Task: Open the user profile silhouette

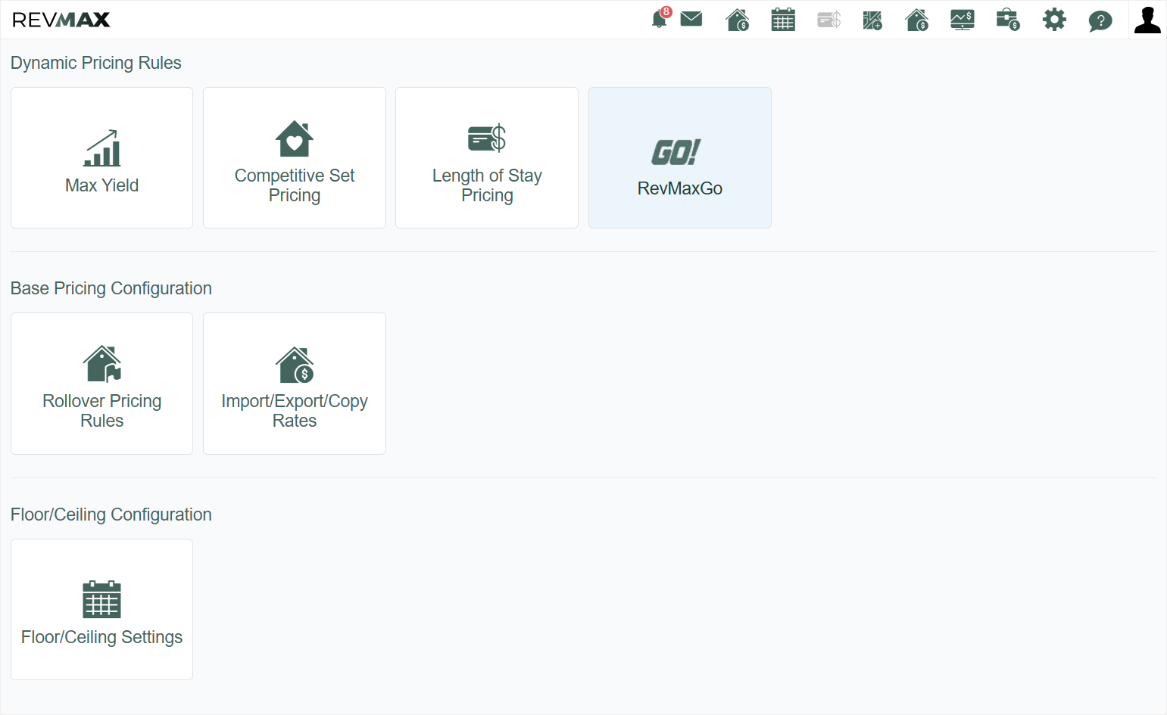Action: pos(1147,20)
